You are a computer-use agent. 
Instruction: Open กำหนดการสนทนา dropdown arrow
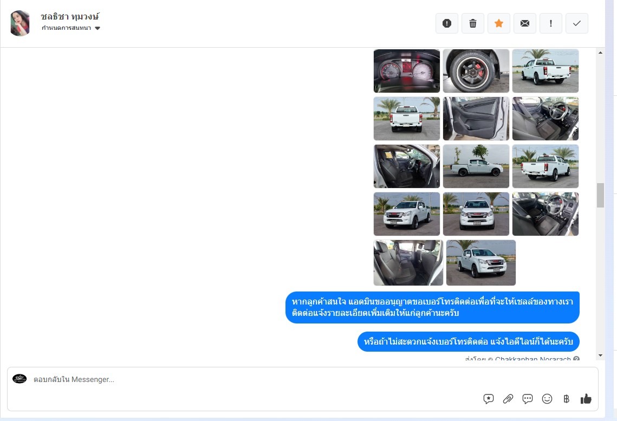pos(98,28)
